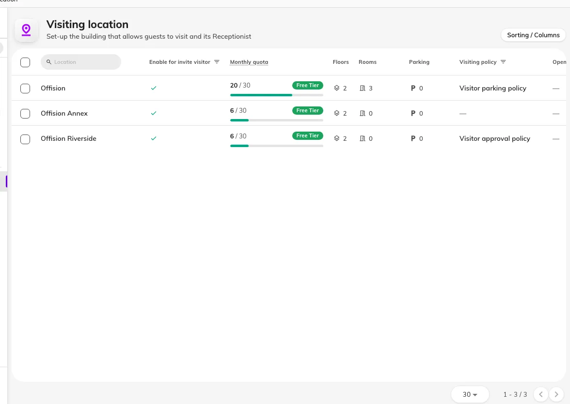The width and height of the screenshot is (570, 404).
Task: Open filter icon next to Visiting policy
Action: pos(503,62)
